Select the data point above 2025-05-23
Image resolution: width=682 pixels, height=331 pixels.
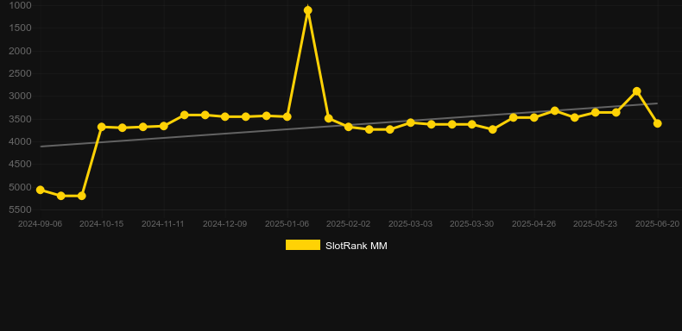coord(596,113)
